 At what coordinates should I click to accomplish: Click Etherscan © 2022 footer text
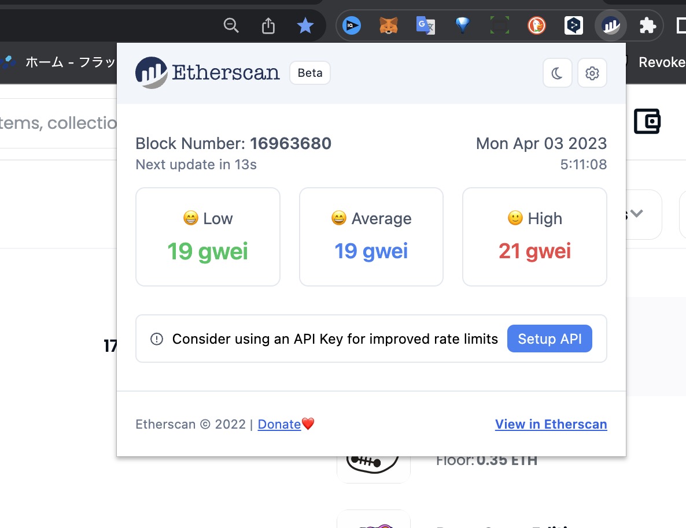click(x=191, y=424)
